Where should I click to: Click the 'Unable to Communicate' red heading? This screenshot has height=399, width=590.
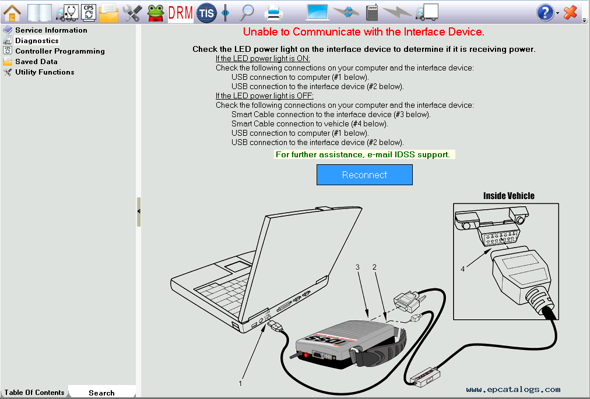pyautogui.click(x=363, y=32)
